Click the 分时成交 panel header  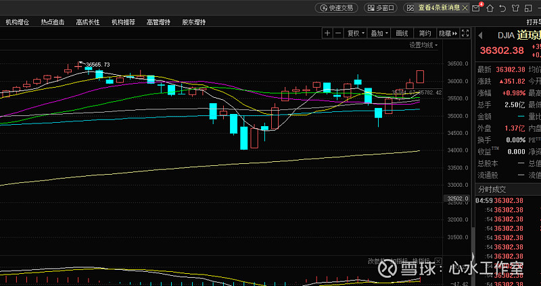coord(492,190)
